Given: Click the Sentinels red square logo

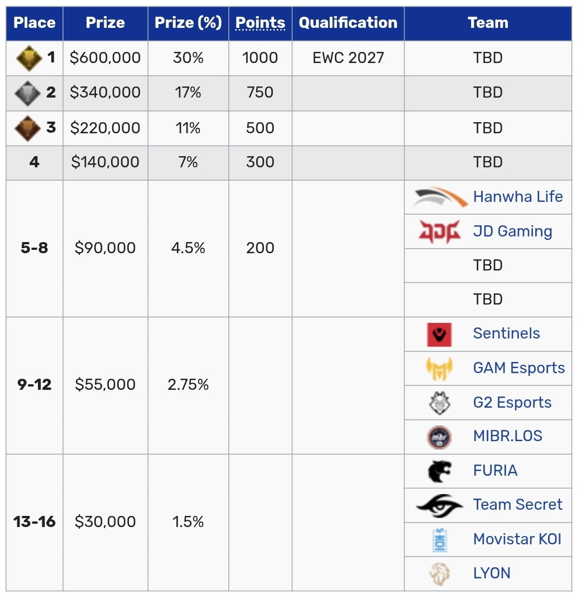Looking at the screenshot, I should click(439, 335).
